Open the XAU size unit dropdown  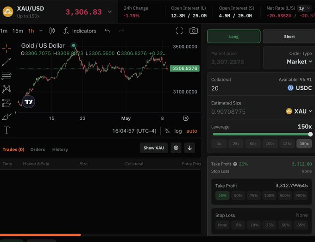(x=299, y=111)
